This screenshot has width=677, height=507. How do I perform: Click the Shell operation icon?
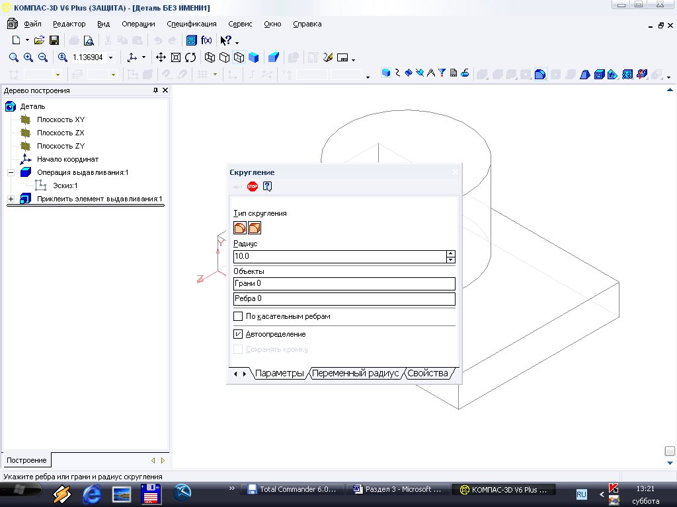coord(599,74)
